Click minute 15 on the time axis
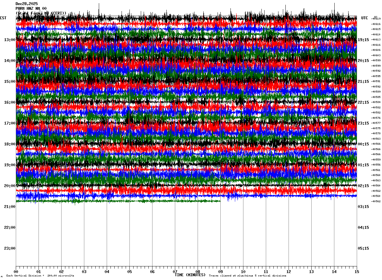Screen dimensions: 382x280 coord(357,271)
